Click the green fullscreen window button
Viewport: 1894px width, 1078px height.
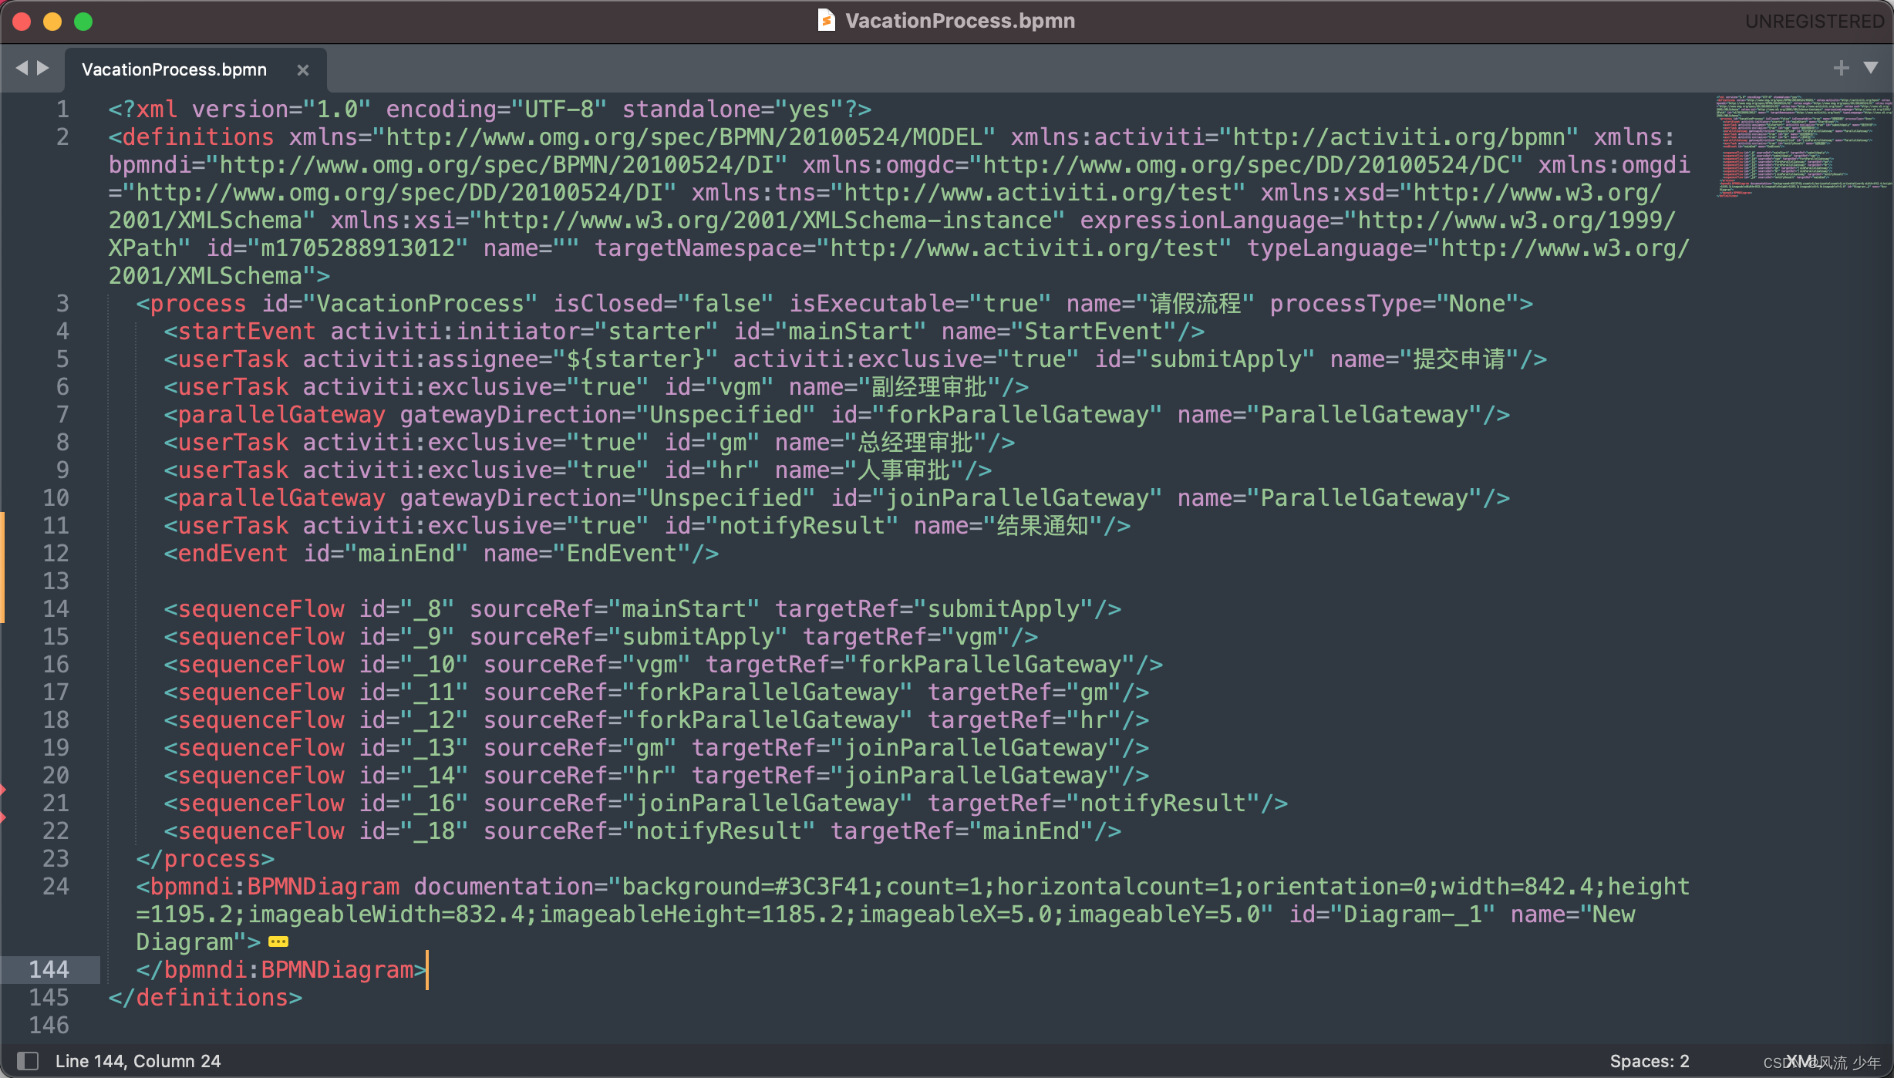(x=83, y=22)
